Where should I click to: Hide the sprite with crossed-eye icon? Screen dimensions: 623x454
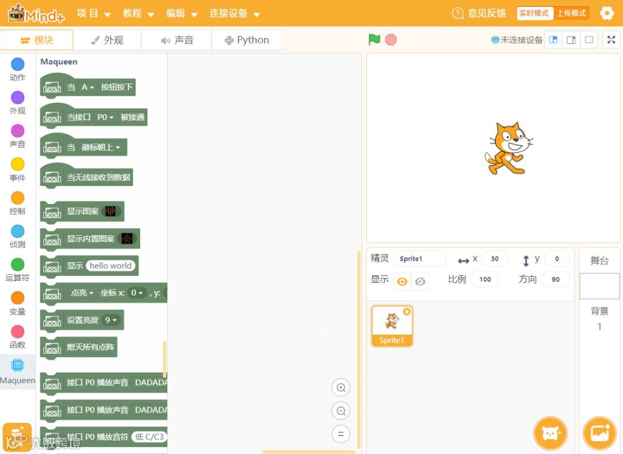[420, 281]
